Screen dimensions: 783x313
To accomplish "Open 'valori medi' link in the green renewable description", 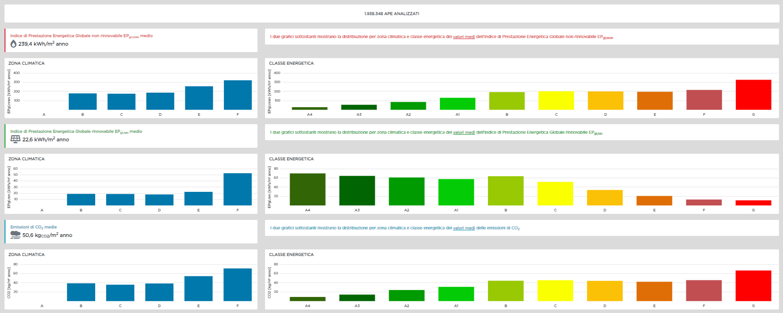I will (x=463, y=133).
